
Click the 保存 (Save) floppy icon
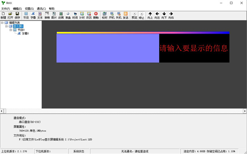point(17,16)
